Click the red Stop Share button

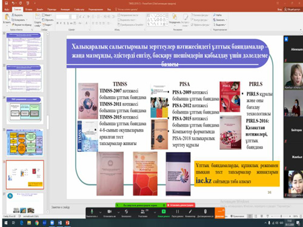[x=181, y=205]
